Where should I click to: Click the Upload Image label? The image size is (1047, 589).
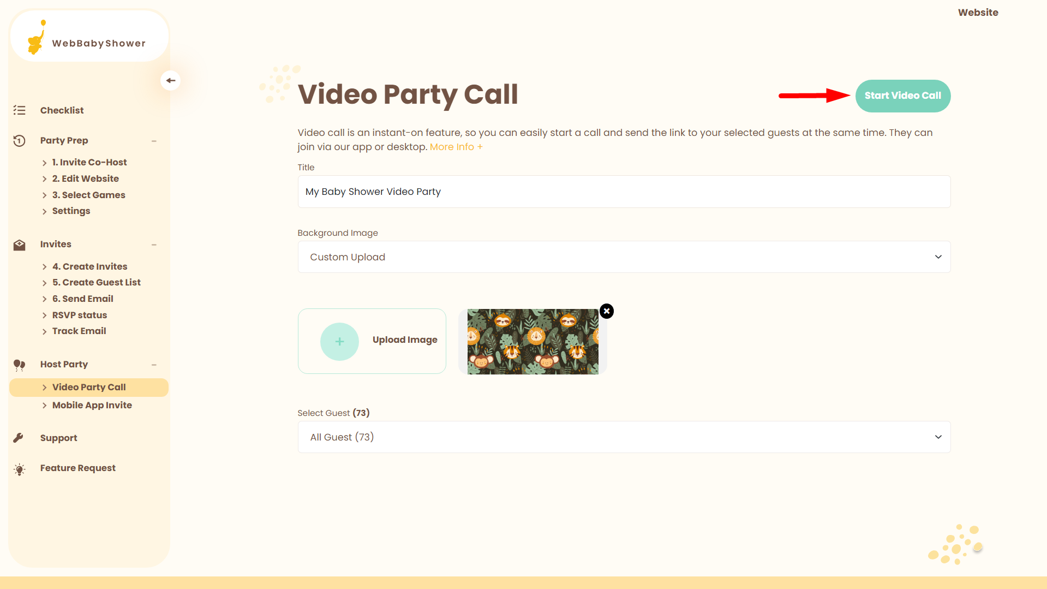coord(405,340)
